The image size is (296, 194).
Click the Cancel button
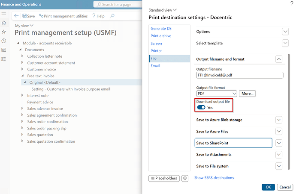tap(285, 187)
